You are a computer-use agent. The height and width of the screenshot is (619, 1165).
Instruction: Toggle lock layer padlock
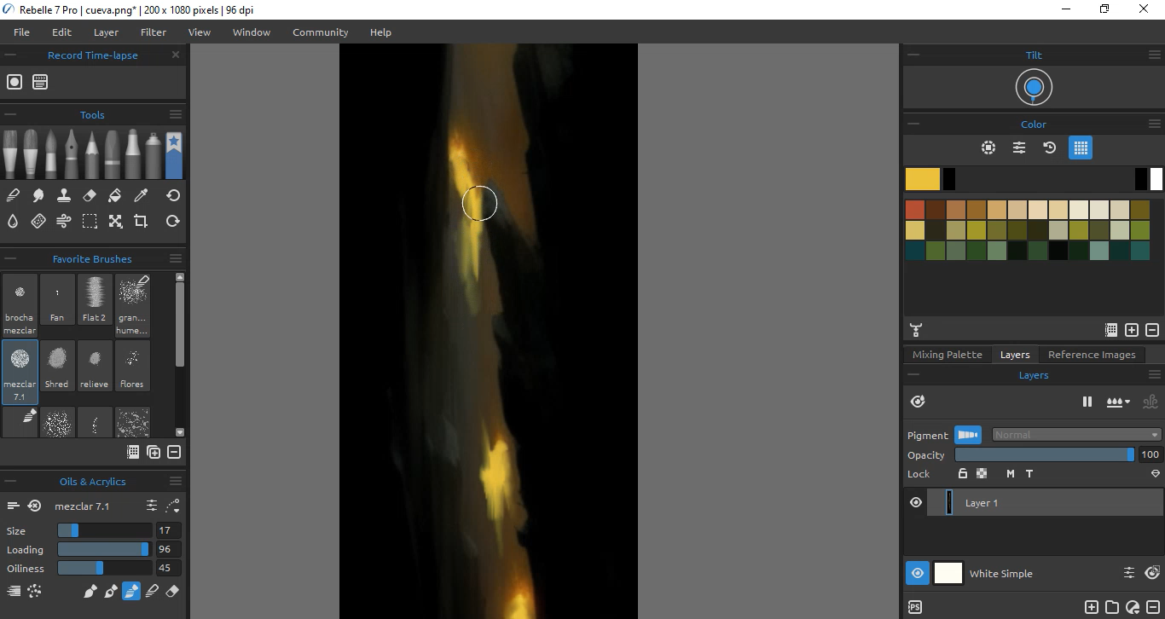(963, 474)
